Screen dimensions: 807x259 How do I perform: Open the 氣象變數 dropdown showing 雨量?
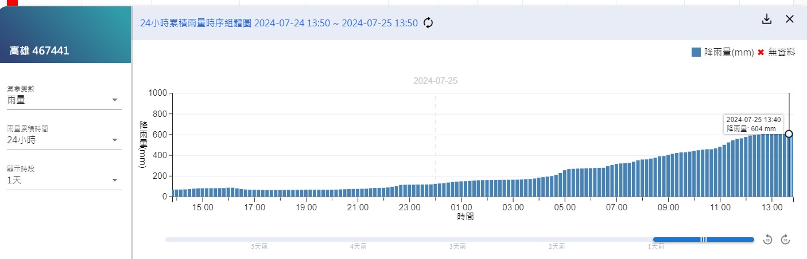tap(64, 100)
